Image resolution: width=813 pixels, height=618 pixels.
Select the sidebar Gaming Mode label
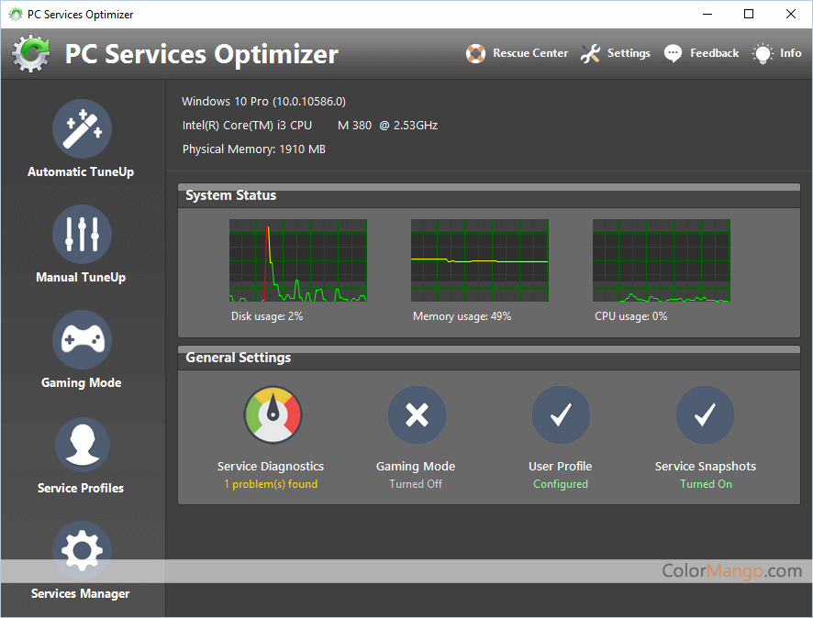tap(82, 383)
